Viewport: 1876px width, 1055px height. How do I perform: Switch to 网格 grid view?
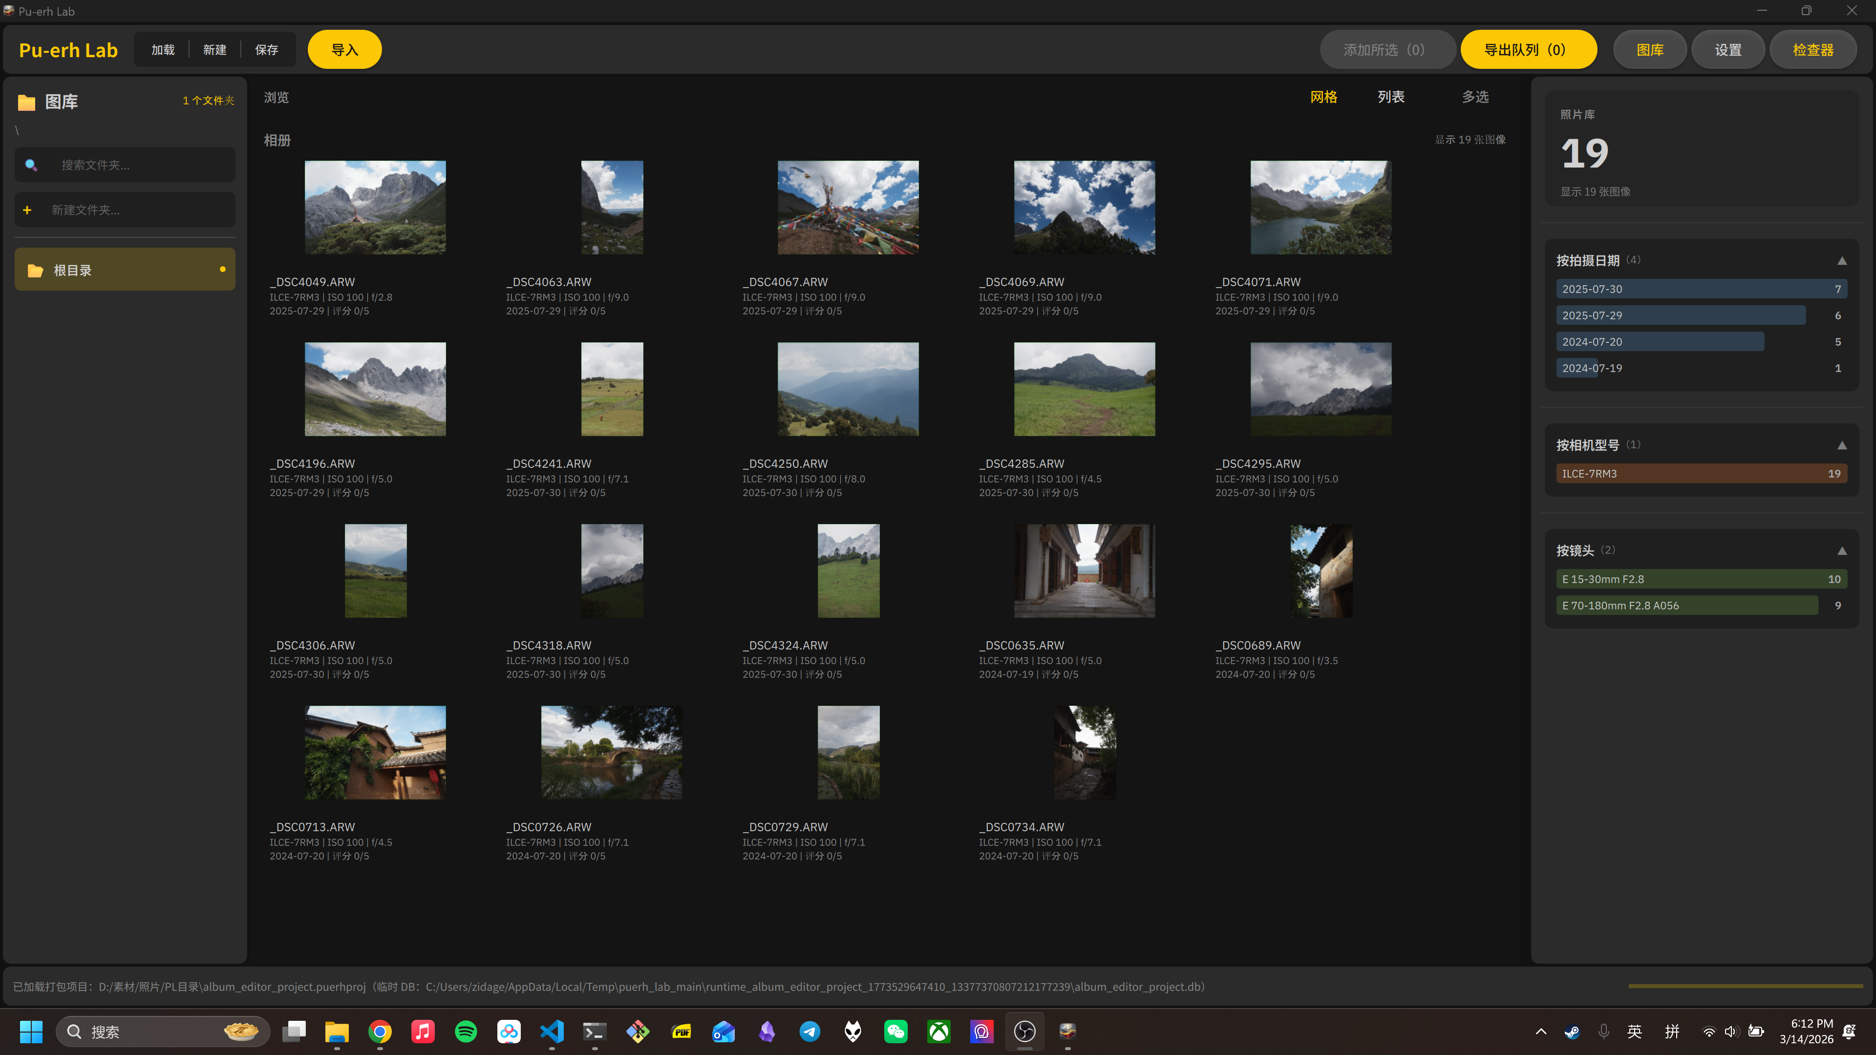1323,97
